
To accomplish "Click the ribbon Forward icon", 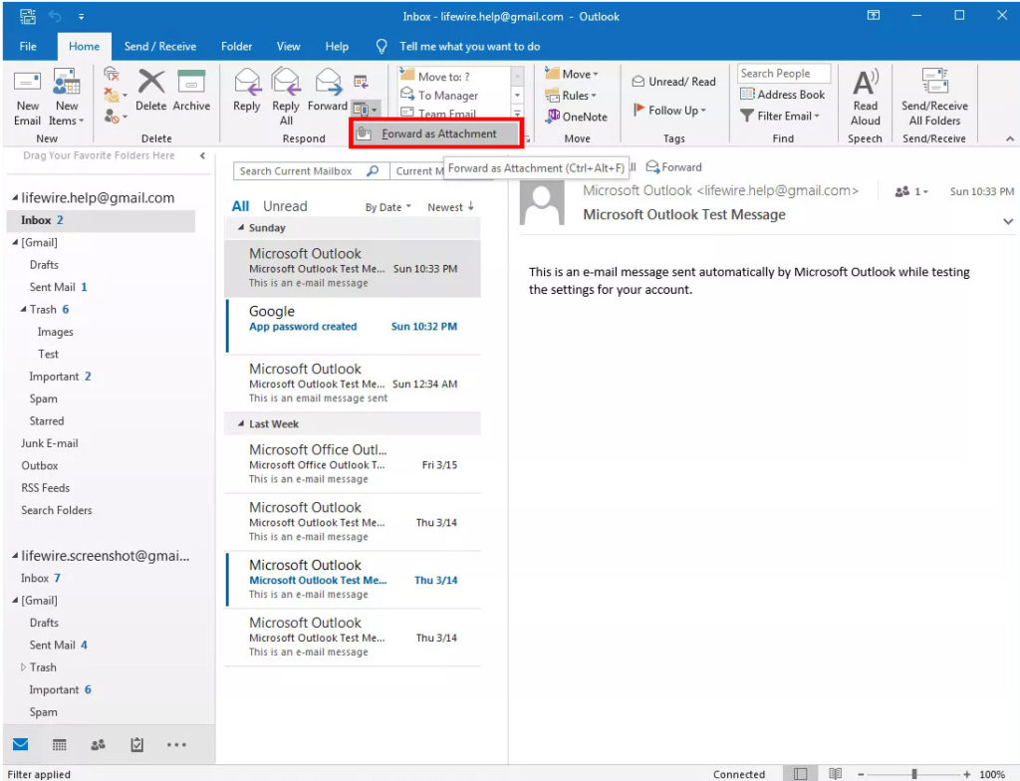I will [x=329, y=82].
